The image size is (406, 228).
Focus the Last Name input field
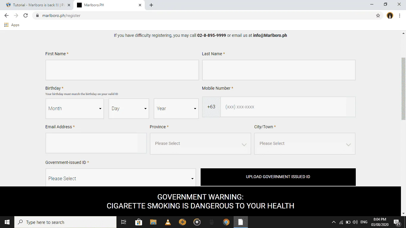pyautogui.click(x=279, y=70)
